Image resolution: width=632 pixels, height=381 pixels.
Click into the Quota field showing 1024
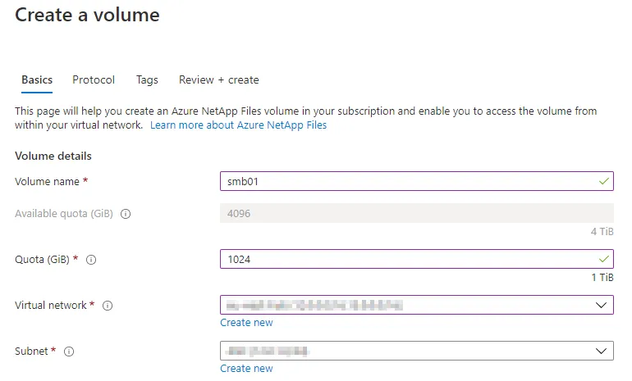tap(402, 259)
